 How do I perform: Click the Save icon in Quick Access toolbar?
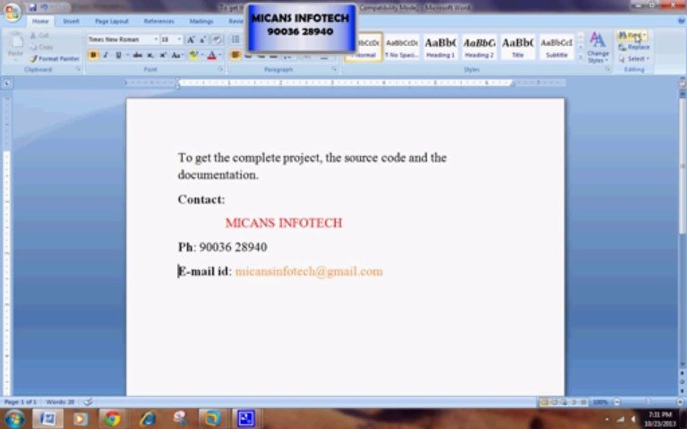33,7
